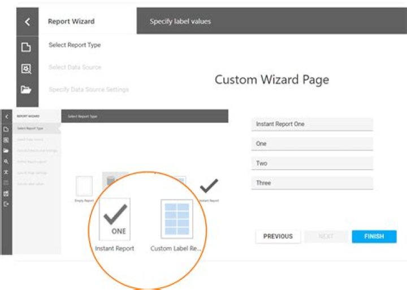The image size is (407, 290).
Task: Select the Empty Report page icon
Action: click(84, 186)
